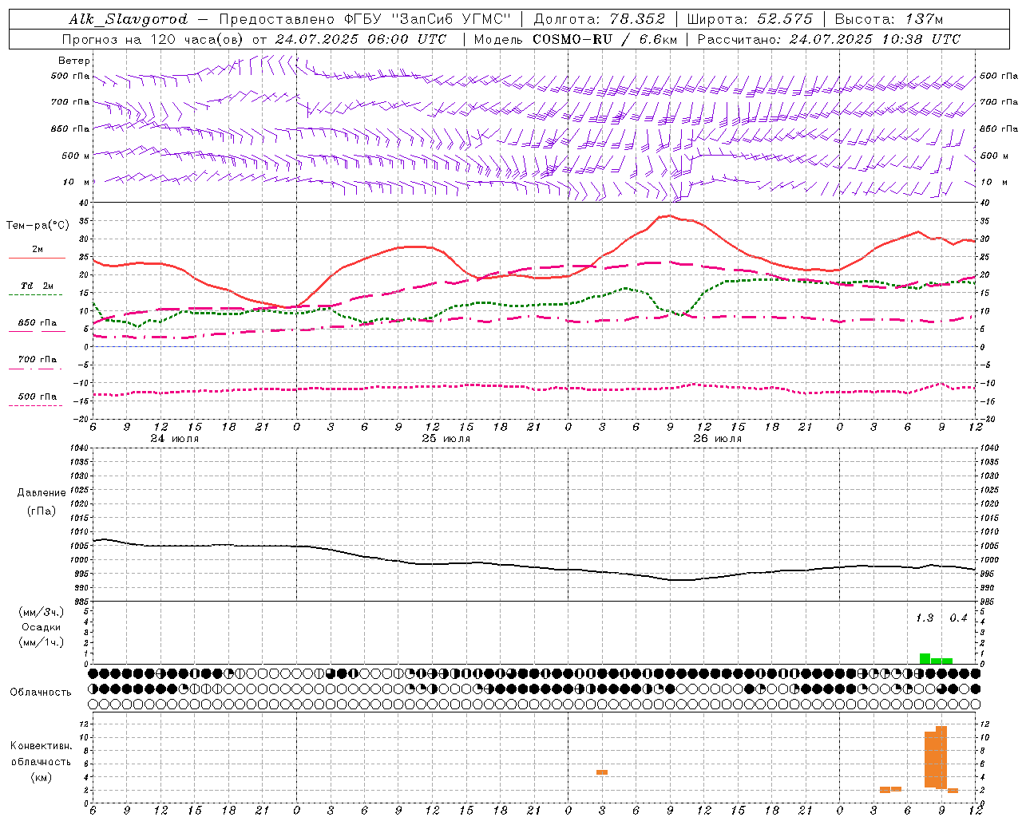Click the 25 июля date label
Viewport: 1022px width, 817px height.
446,439
